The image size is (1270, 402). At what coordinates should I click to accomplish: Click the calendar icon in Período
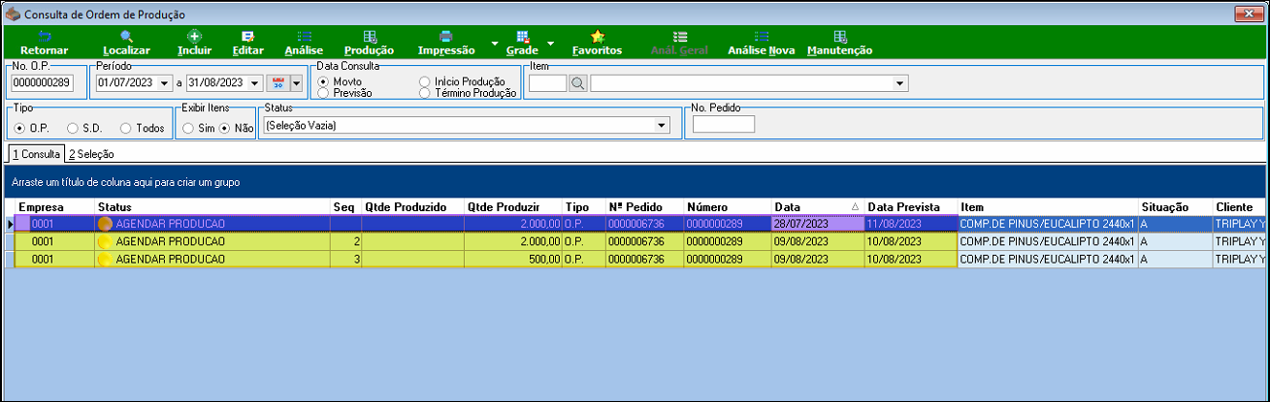click(x=277, y=83)
